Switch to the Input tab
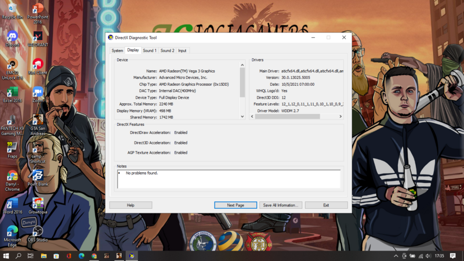The width and height of the screenshot is (464, 261). [x=182, y=50]
